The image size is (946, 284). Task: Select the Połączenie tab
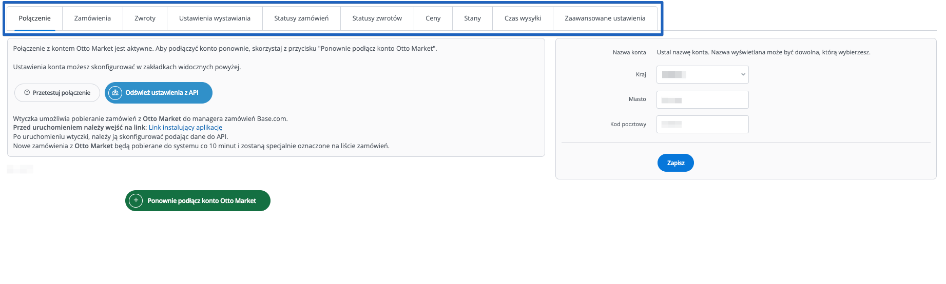35,18
